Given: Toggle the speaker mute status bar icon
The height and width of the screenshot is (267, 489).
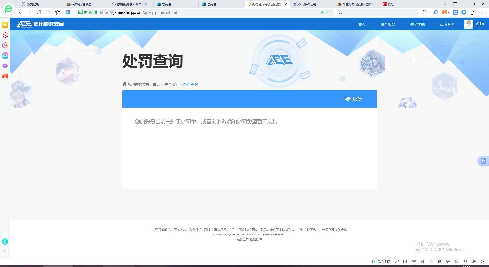Looking at the screenshot, I should [473, 262].
